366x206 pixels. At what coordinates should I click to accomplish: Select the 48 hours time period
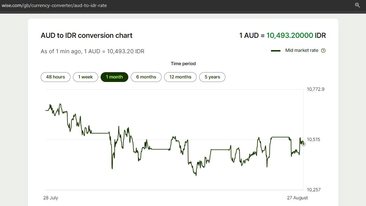pos(55,77)
